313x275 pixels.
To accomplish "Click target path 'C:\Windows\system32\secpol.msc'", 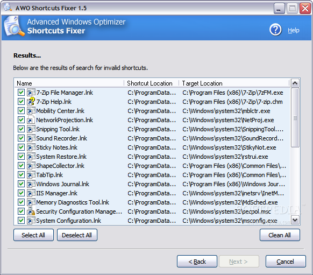I will click(x=226, y=211).
